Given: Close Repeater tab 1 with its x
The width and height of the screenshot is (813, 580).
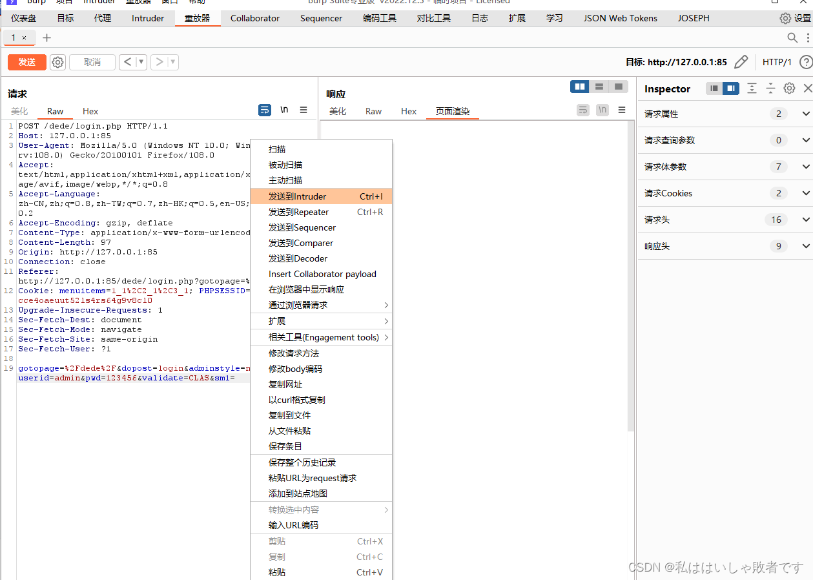Looking at the screenshot, I should point(25,38).
